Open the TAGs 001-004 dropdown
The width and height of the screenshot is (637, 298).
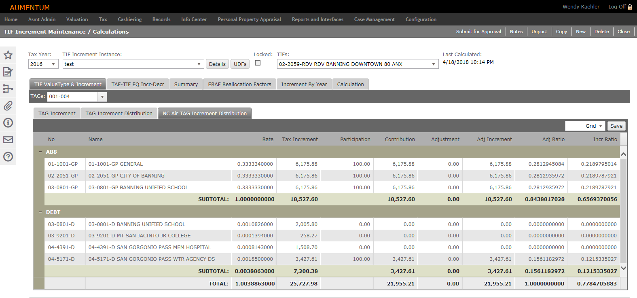click(102, 97)
